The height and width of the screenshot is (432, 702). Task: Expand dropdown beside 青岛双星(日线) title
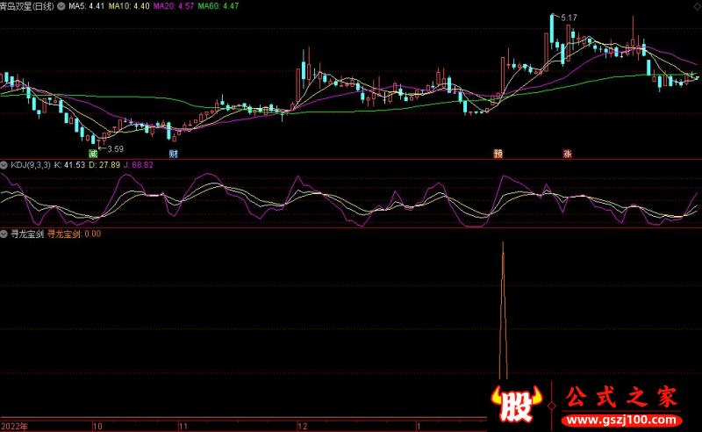[59, 5]
